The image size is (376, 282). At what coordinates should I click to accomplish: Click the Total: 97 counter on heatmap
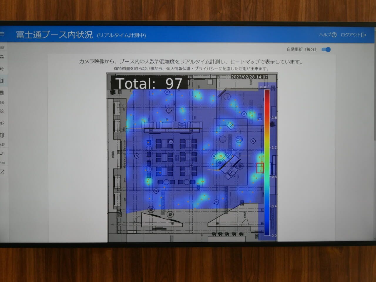[x=149, y=83]
